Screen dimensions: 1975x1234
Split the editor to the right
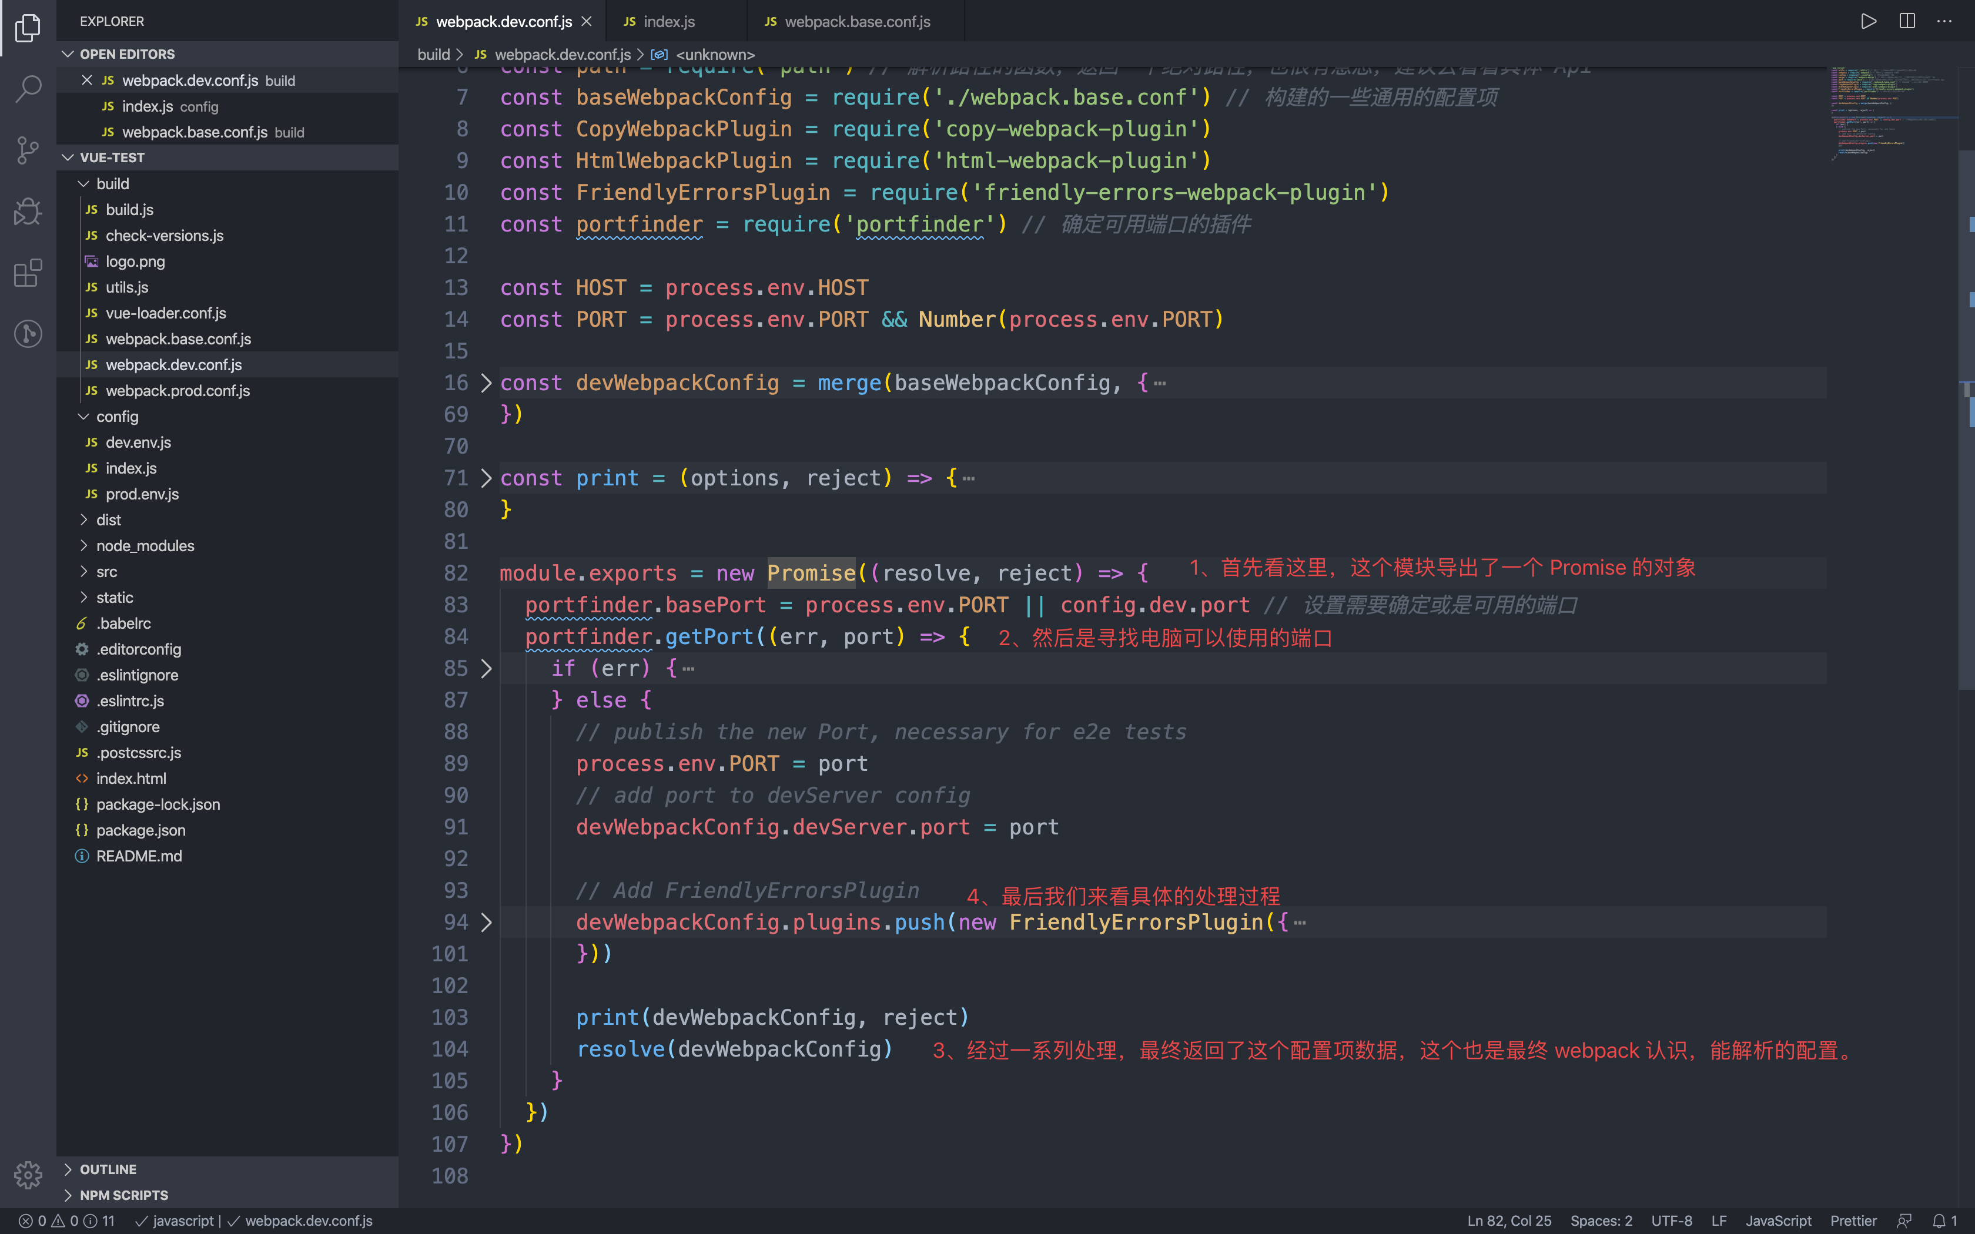1906,21
